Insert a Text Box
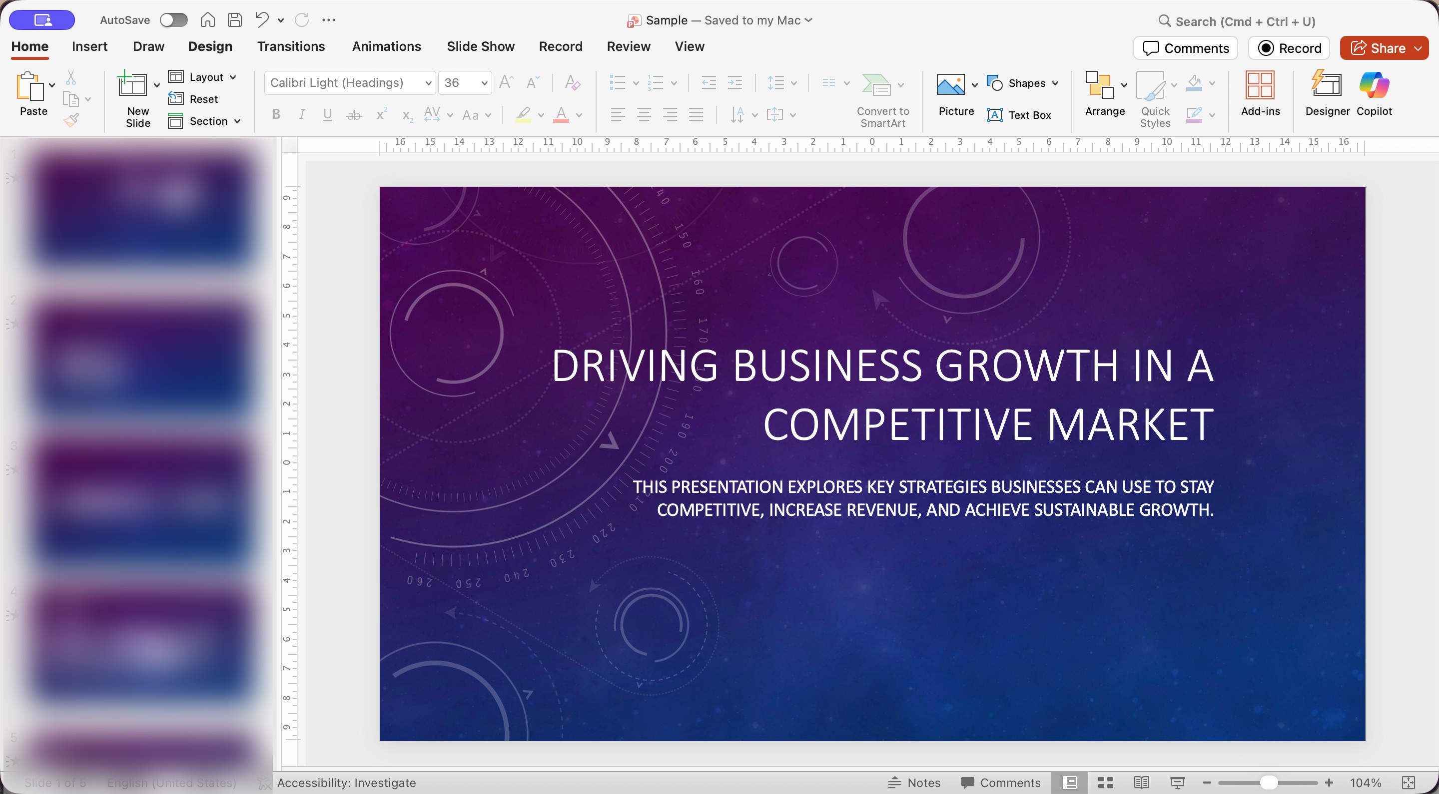Viewport: 1439px width, 794px height. pos(1019,115)
